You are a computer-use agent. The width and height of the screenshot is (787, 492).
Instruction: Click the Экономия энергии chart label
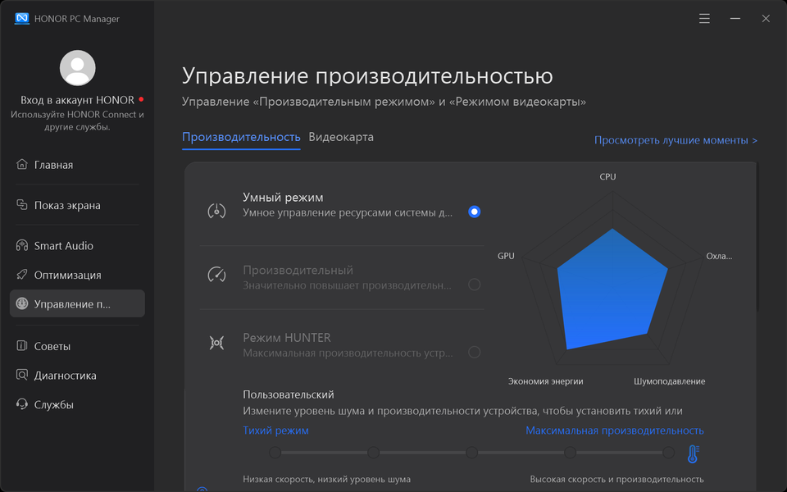pyautogui.click(x=546, y=381)
